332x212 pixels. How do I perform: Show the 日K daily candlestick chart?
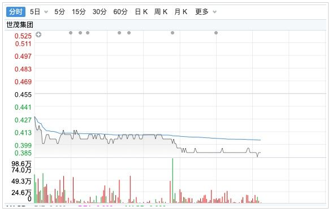141,12
